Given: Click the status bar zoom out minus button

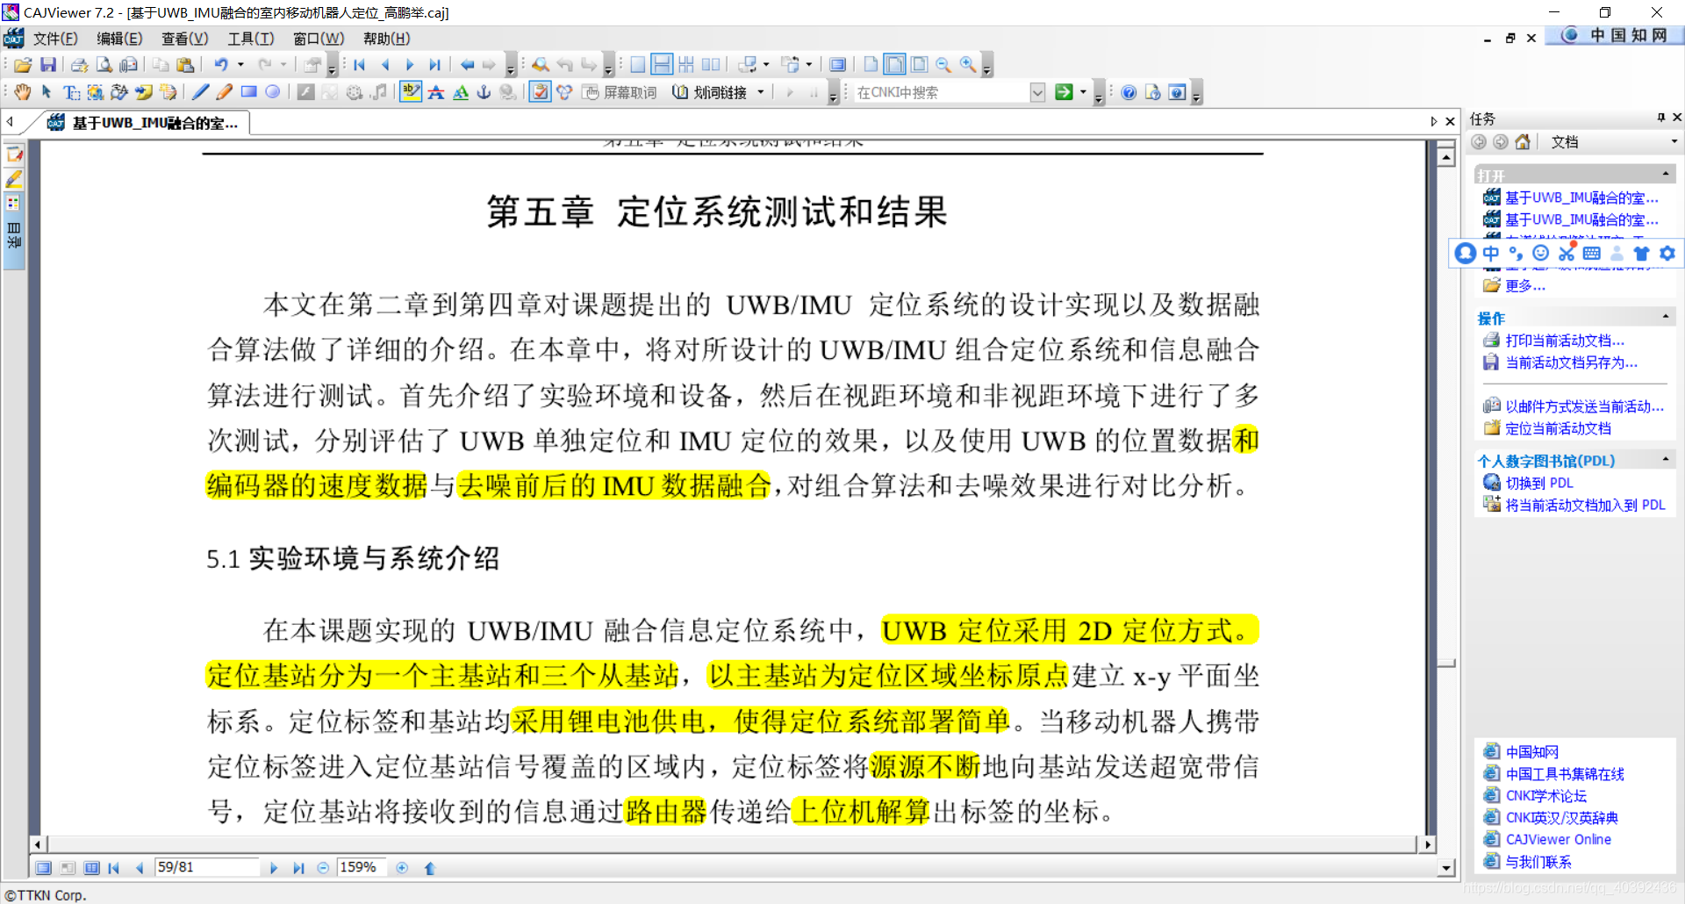Looking at the screenshot, I should pos(323,868).
